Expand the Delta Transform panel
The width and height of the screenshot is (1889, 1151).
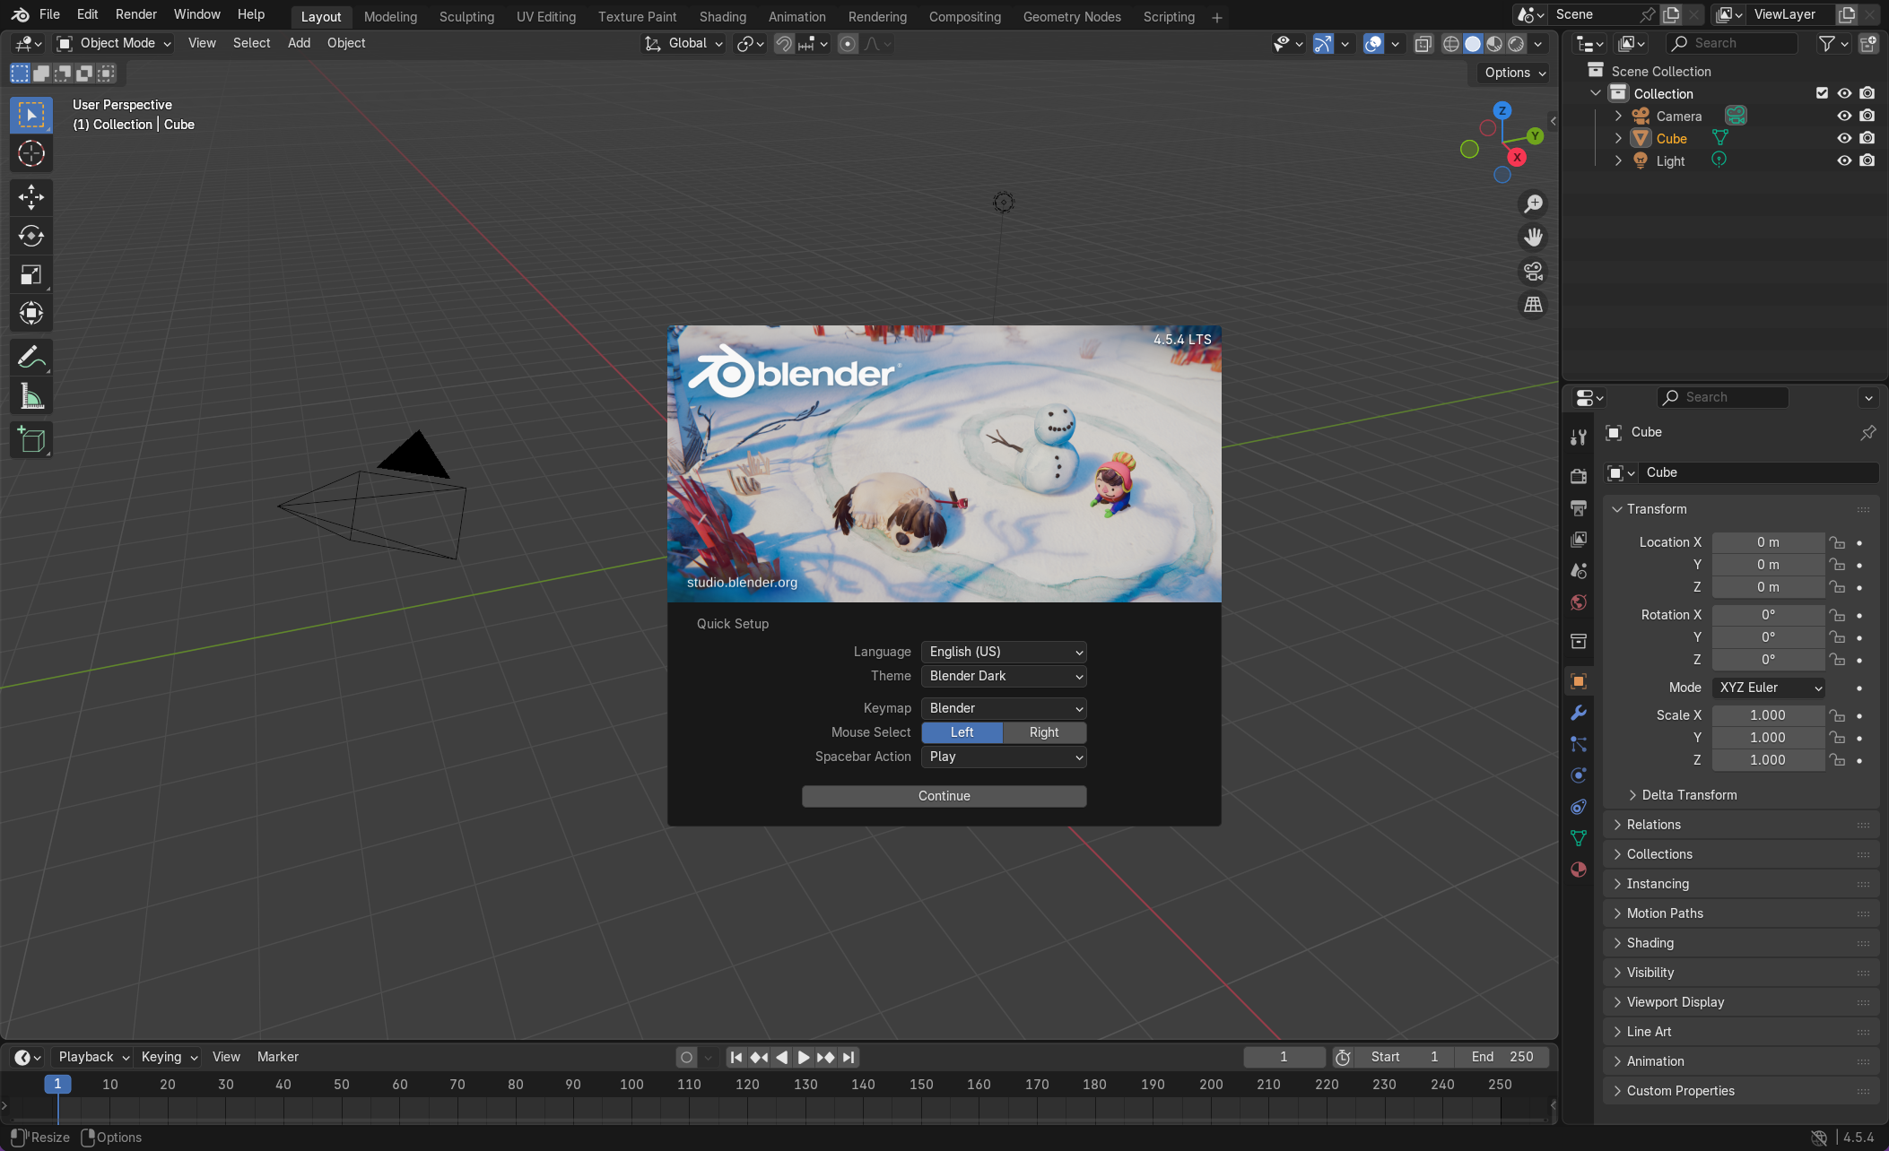(x=1689, y=795)
